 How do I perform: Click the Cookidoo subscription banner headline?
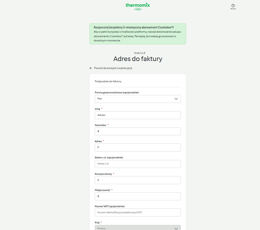134,27
